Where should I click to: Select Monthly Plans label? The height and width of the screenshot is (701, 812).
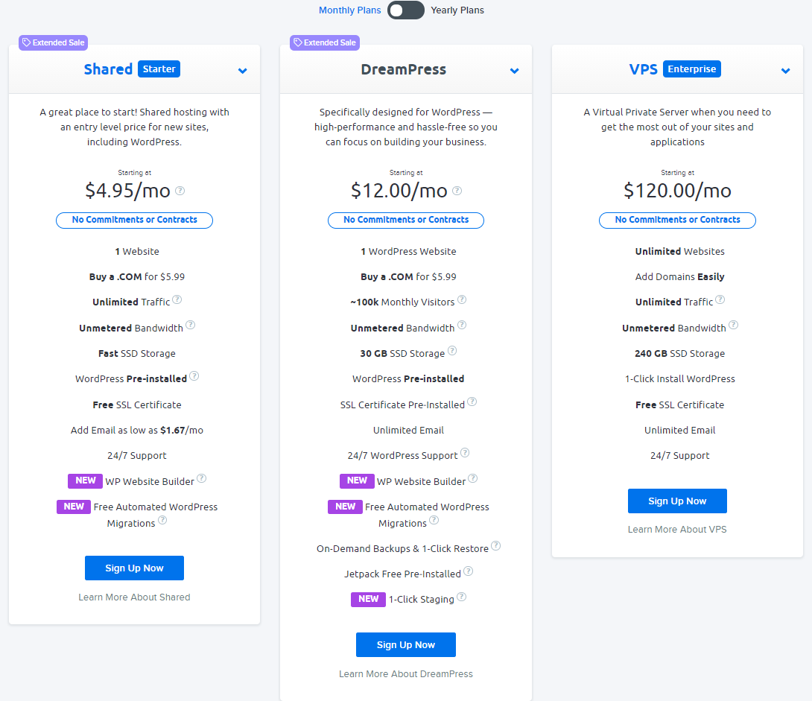click(x=349, y=10)
